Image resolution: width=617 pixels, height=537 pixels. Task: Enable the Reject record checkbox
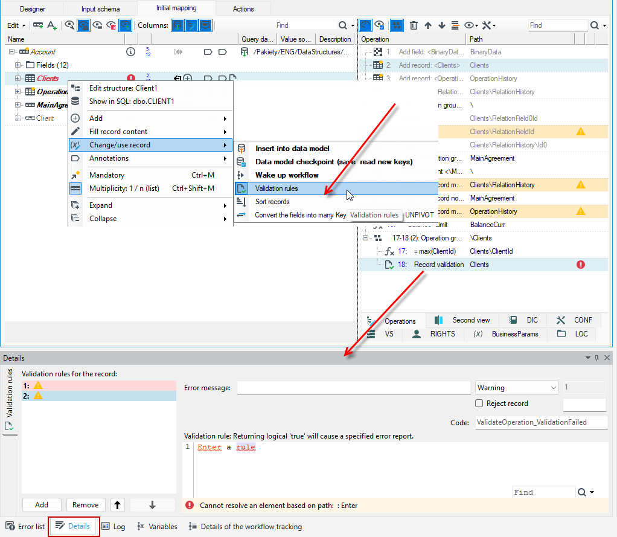pos(479,403)
